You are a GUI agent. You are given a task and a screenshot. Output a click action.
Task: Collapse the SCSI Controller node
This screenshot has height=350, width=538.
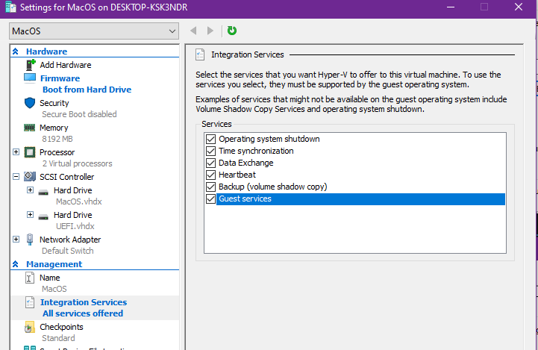point(16,177)
